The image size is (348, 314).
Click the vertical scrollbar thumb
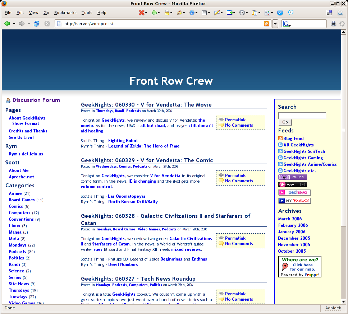(343, 130)
